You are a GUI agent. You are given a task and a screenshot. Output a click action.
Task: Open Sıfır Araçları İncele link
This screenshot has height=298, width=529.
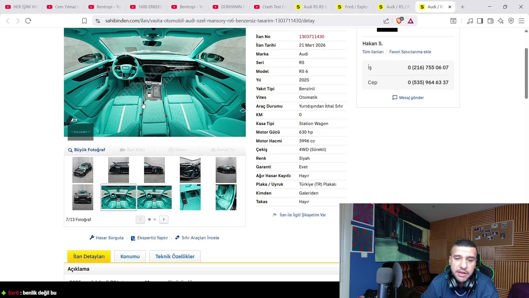click(x=197, y=238)
